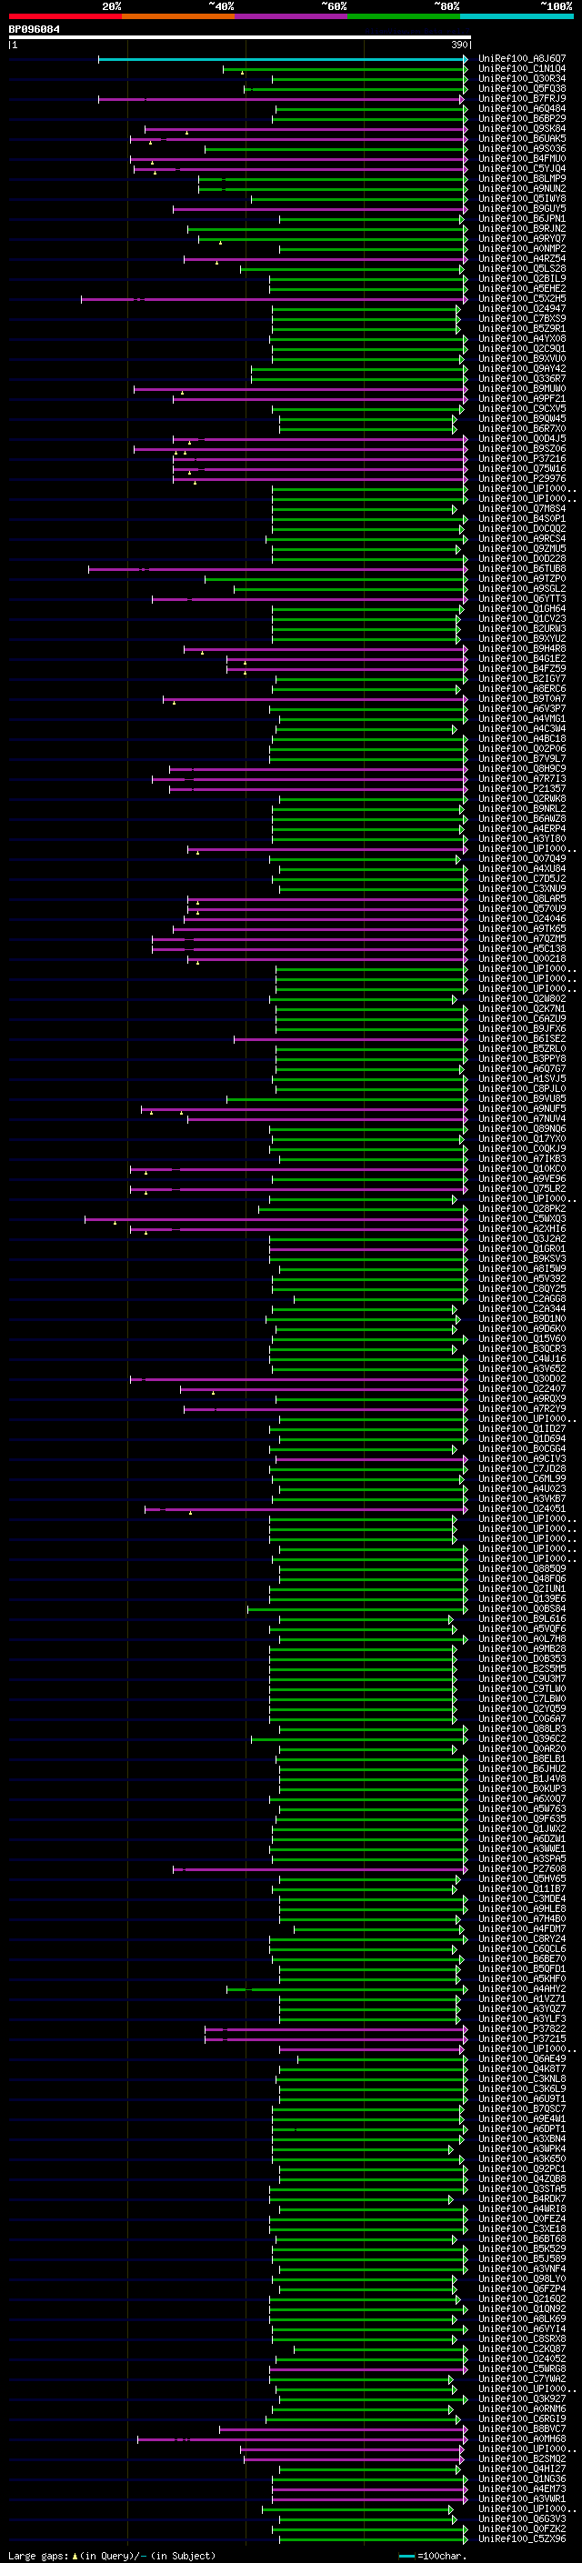Screen dimensions: 582x2563
Task: Select the label UniRef100_Q5LS28
Action: (x=522, y=268)
